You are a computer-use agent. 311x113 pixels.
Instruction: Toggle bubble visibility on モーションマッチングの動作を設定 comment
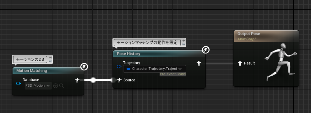point(184,44)
